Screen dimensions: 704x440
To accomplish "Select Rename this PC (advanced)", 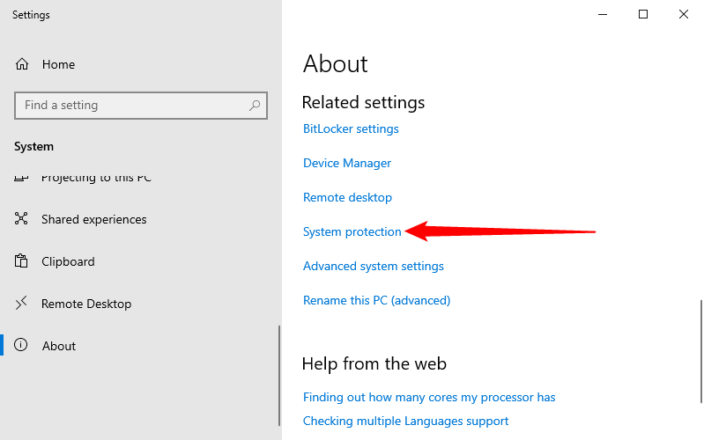I will (x=376, y=300).
